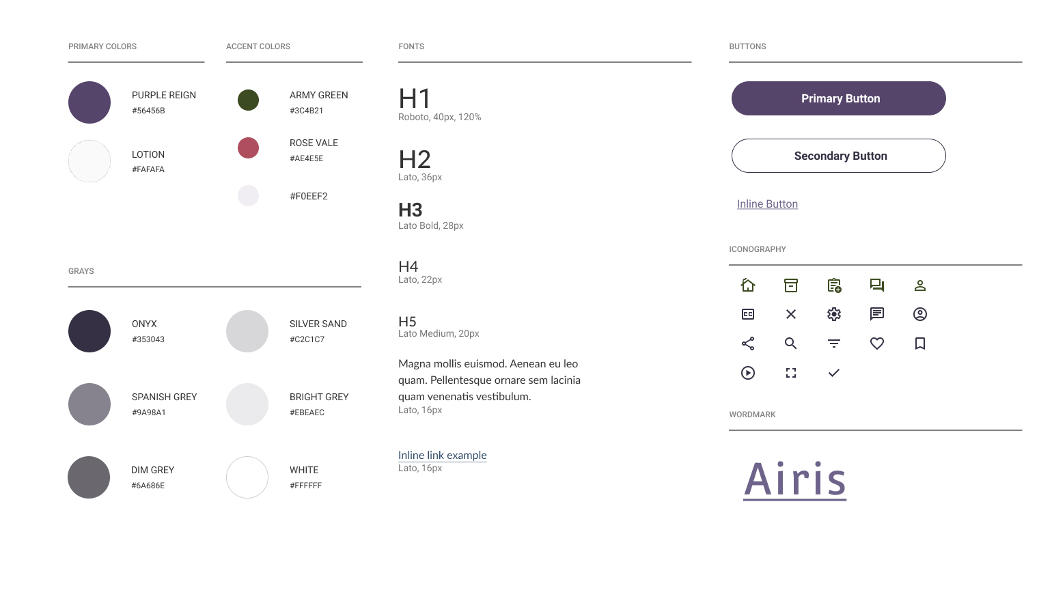Click the ACCENT COLORS section heading
Image resolution: width=1039 pixels, height=616 pixels.
[258, 46]
